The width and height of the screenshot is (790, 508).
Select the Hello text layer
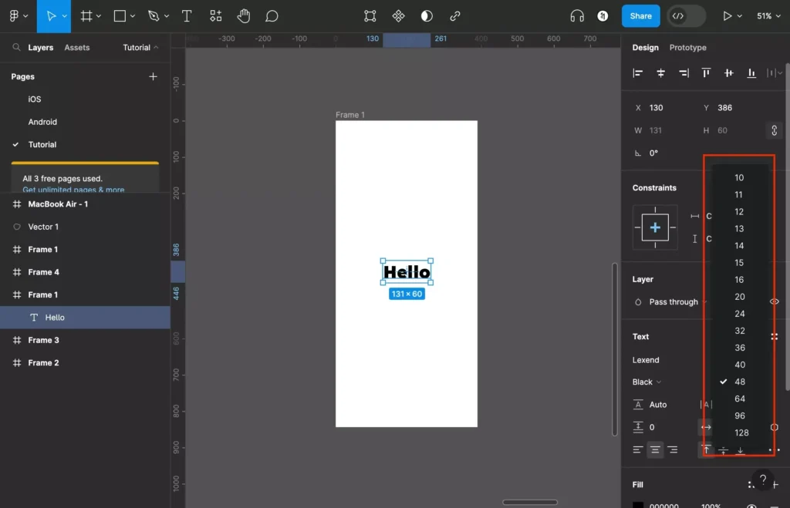point(85,317)
